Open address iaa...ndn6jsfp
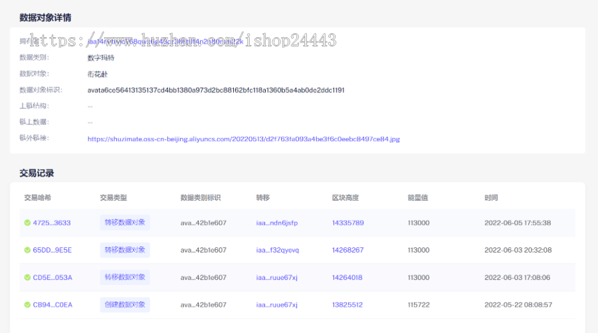 (x=277, y=223)
